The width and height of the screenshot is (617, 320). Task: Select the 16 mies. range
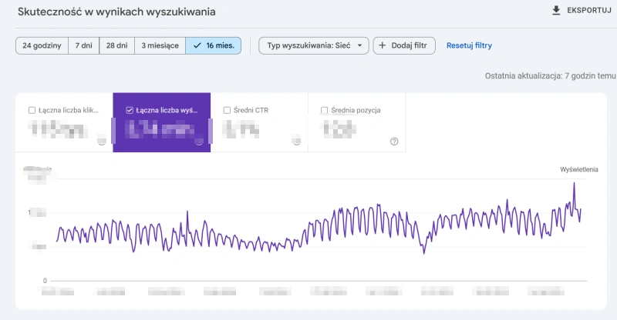(x=214, y=45)
